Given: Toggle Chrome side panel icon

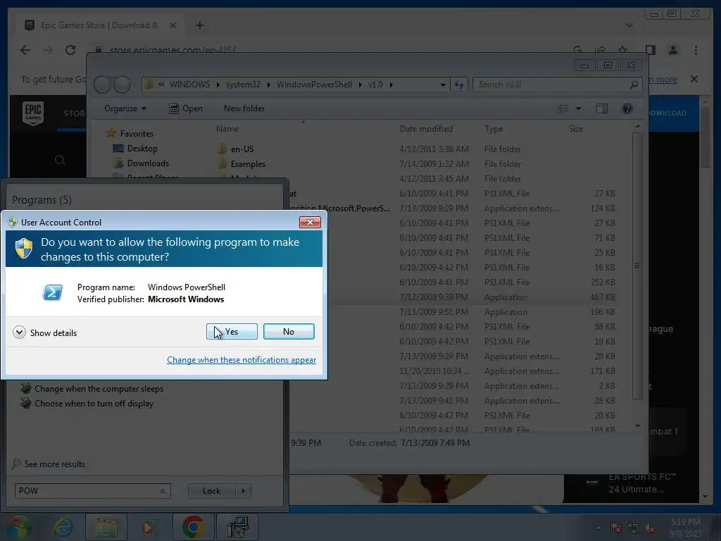Looking at the screenshot, I should (x=650, y=50).
